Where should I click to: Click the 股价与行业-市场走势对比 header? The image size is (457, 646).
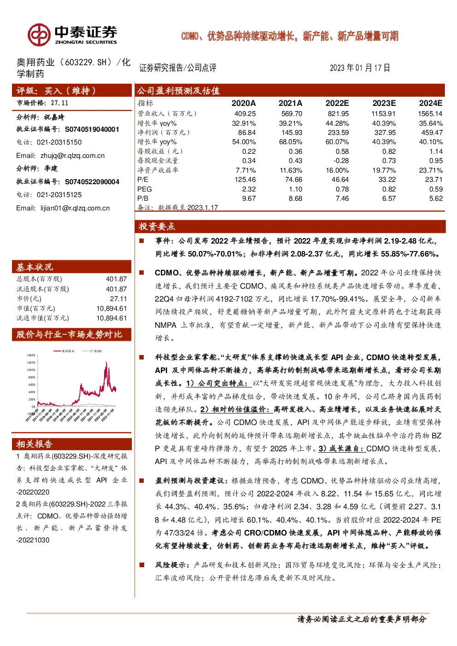click(72, 334)
